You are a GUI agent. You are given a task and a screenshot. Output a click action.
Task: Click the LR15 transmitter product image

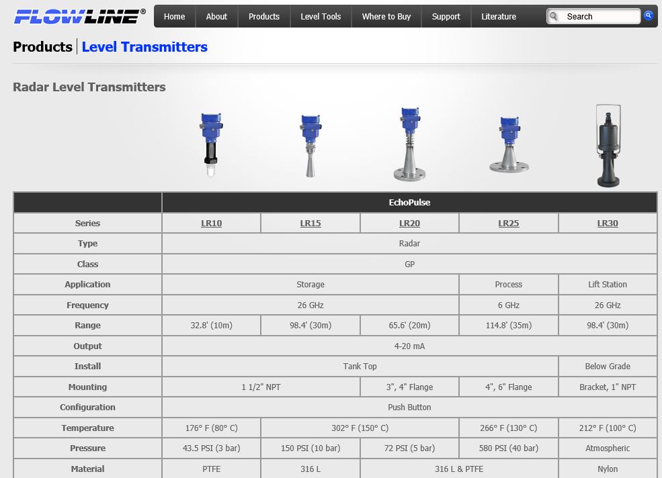click(311, 145)
